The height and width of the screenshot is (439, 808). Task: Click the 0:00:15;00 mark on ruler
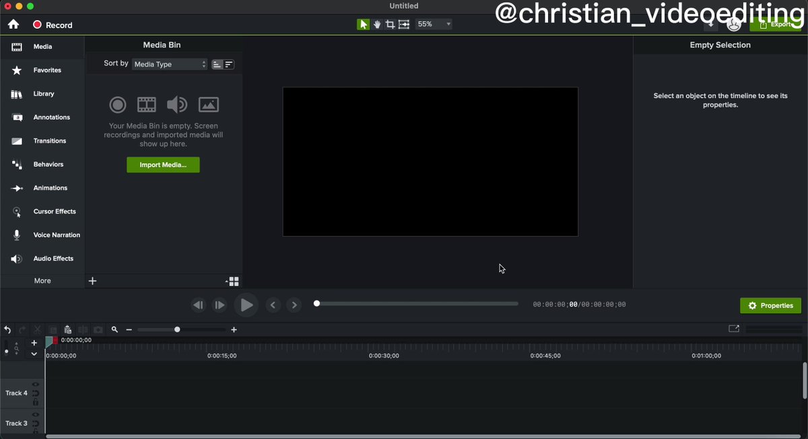click(x=222, y=356)
